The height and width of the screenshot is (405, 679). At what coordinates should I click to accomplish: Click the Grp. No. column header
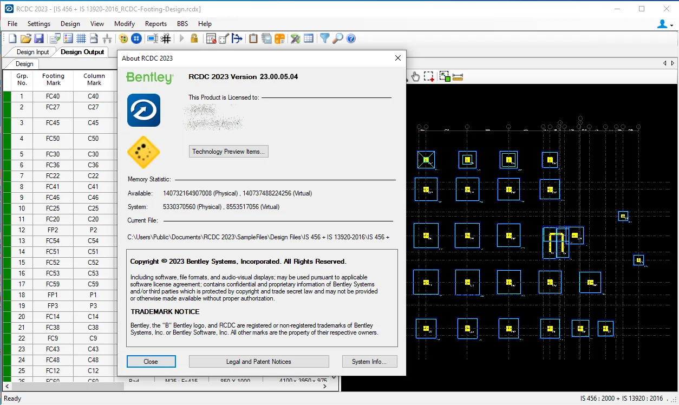pos(22,80)
